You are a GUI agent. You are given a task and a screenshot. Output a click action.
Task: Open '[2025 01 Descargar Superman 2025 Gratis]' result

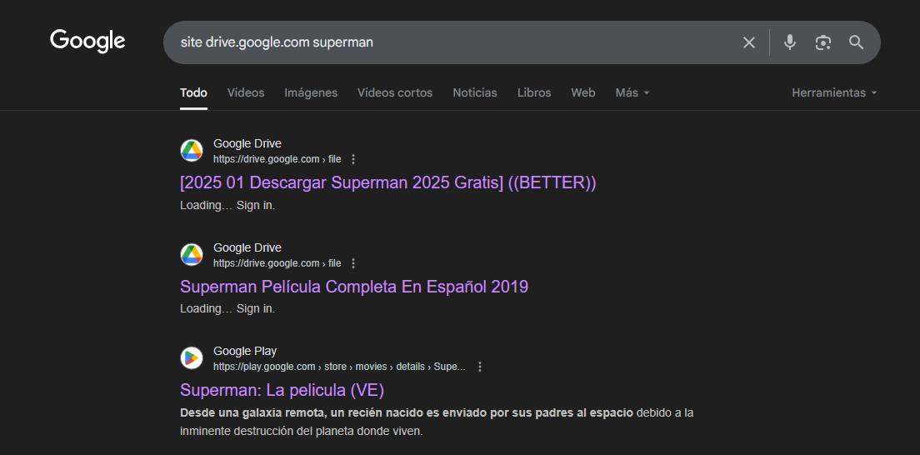(x=387, y=182)
